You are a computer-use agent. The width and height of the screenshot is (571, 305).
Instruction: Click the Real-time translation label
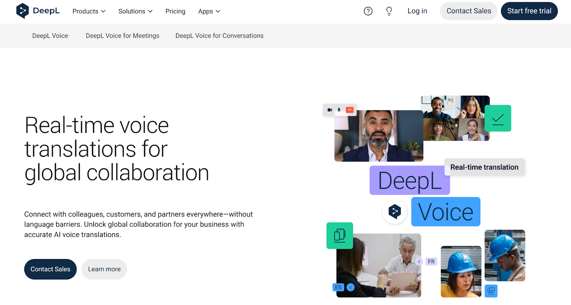[484, 167]
